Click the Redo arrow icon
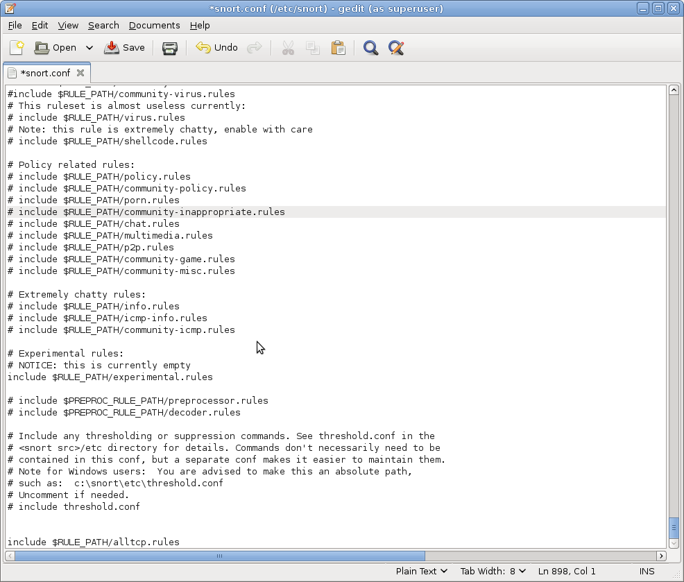The image size is (684, 582). click(255, 48)
